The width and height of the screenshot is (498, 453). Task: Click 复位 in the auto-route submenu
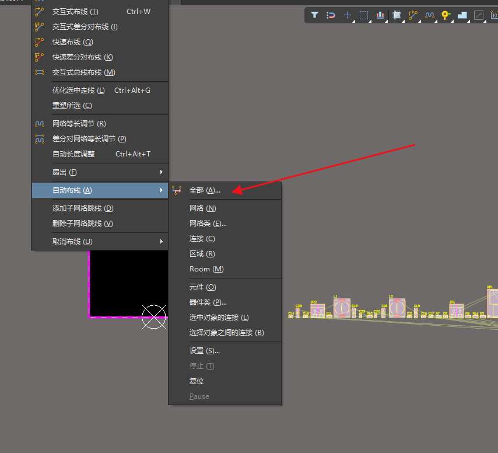pyautogui.click(x=225, y=381)
